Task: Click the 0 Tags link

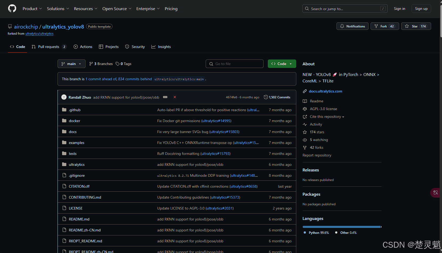Action: (123, 64)
